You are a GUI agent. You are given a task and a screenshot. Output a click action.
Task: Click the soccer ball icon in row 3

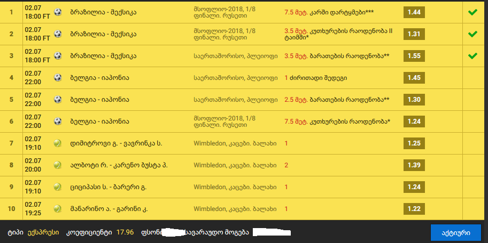(58, 56)
